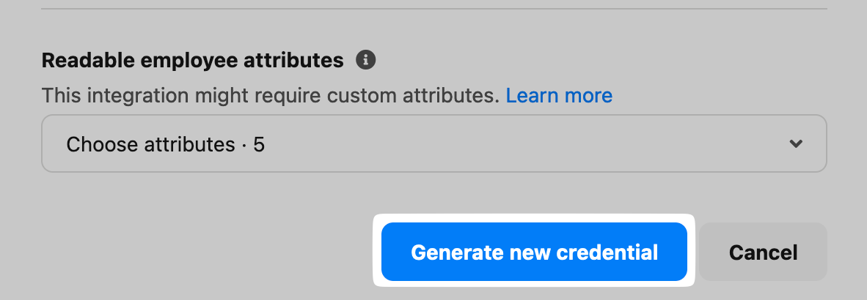Viewport: 867px width, 300px height.
Task: Open the Choose attributes dropdown
Action: (433, 143)
